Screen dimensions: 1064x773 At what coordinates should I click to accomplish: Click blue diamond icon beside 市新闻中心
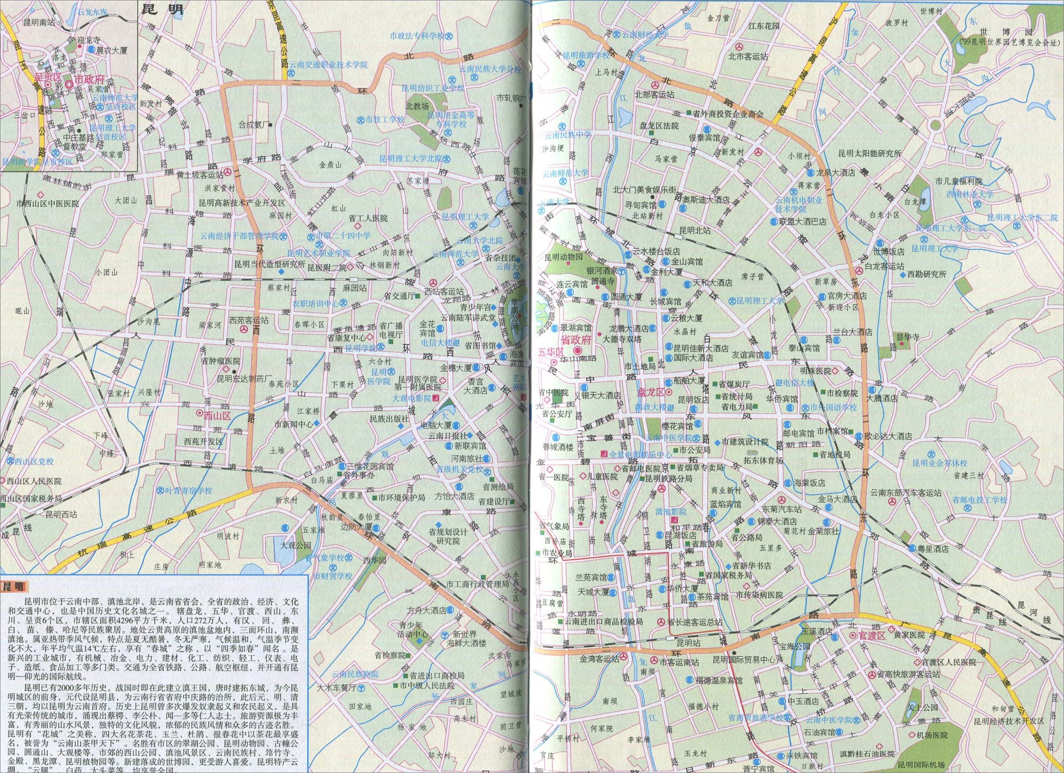click(x=317, y=424)
